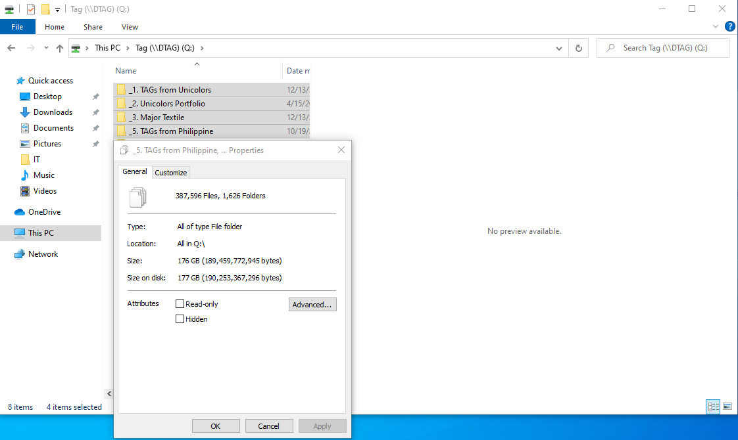
Task: Open Downloads in the navigation pane
Action: coord(53,112)
